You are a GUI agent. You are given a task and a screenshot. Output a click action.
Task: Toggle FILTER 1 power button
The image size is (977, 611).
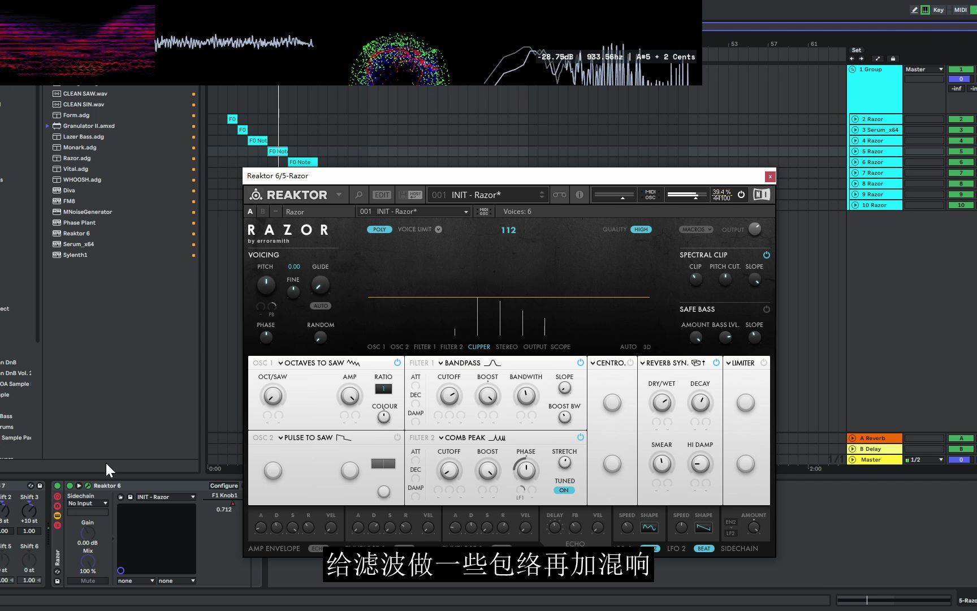581,363
